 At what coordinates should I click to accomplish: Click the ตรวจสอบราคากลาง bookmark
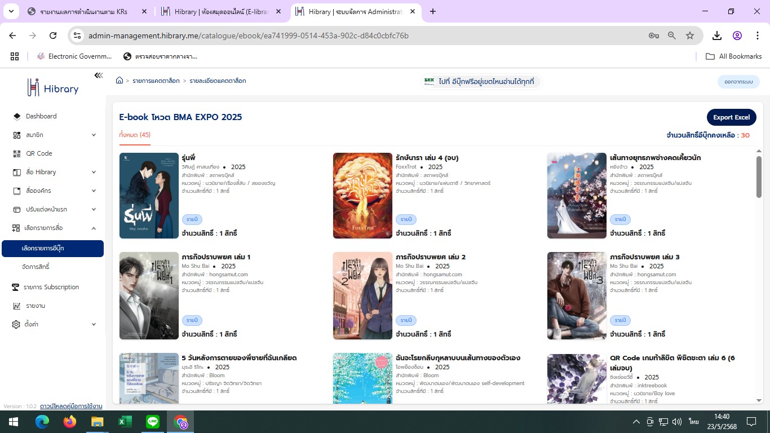160,56
